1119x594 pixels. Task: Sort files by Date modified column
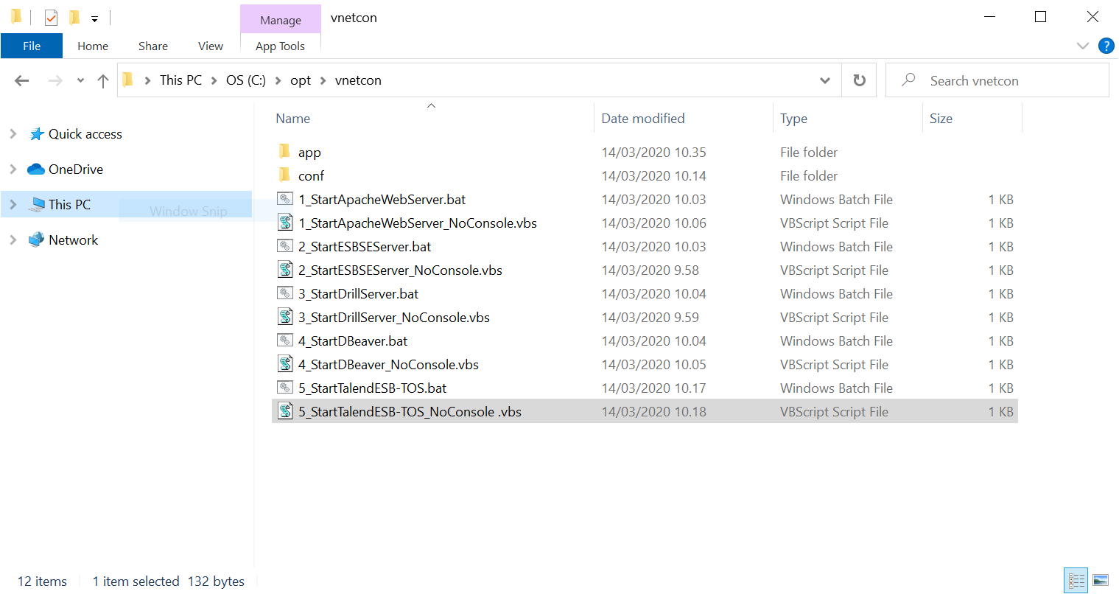(x=642, y=119)
